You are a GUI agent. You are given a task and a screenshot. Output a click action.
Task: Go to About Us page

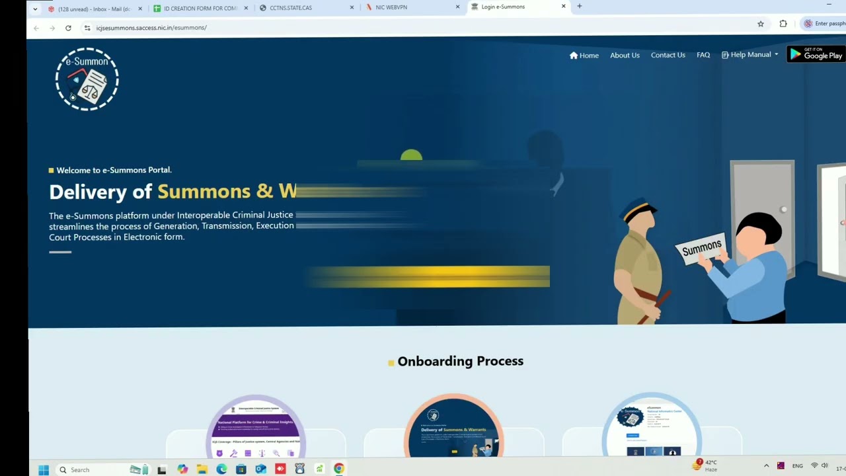(625, 56)
